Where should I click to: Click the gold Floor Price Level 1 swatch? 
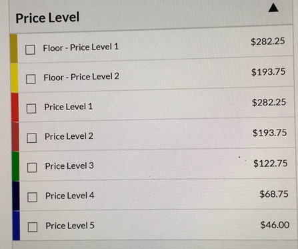14,49
